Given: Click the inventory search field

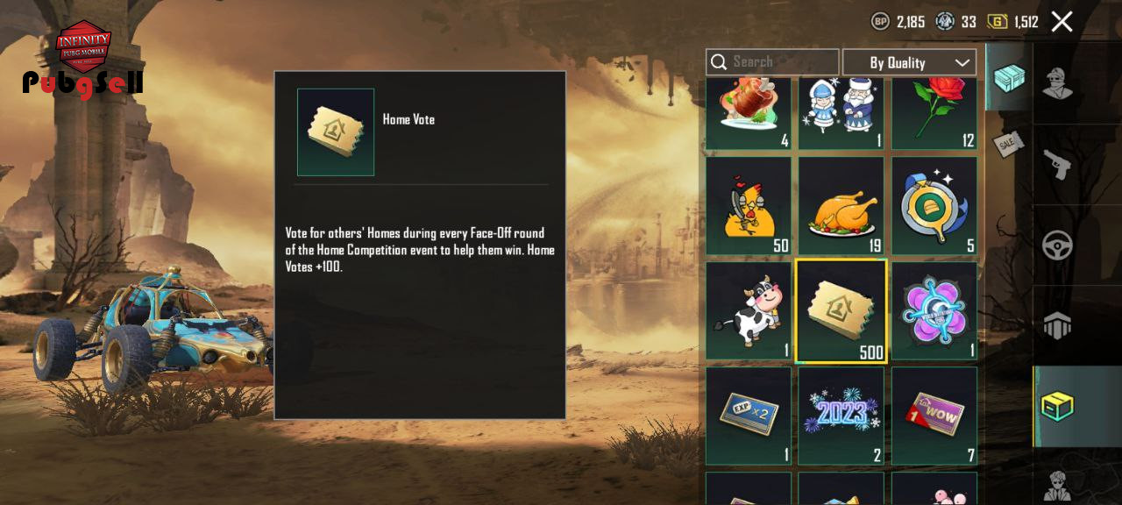Looking at the screenshot, I should pyautogui.click(x=772, y=61).
